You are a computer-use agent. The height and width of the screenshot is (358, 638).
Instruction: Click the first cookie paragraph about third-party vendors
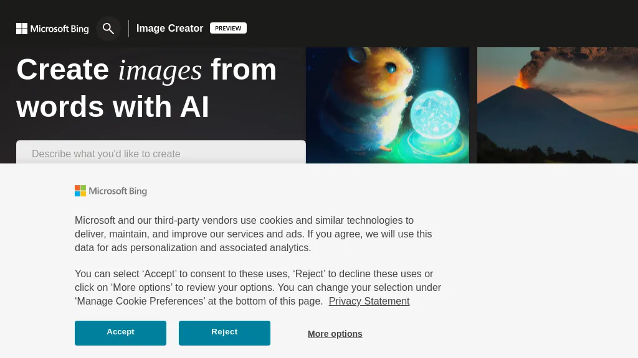click(254, 234)
